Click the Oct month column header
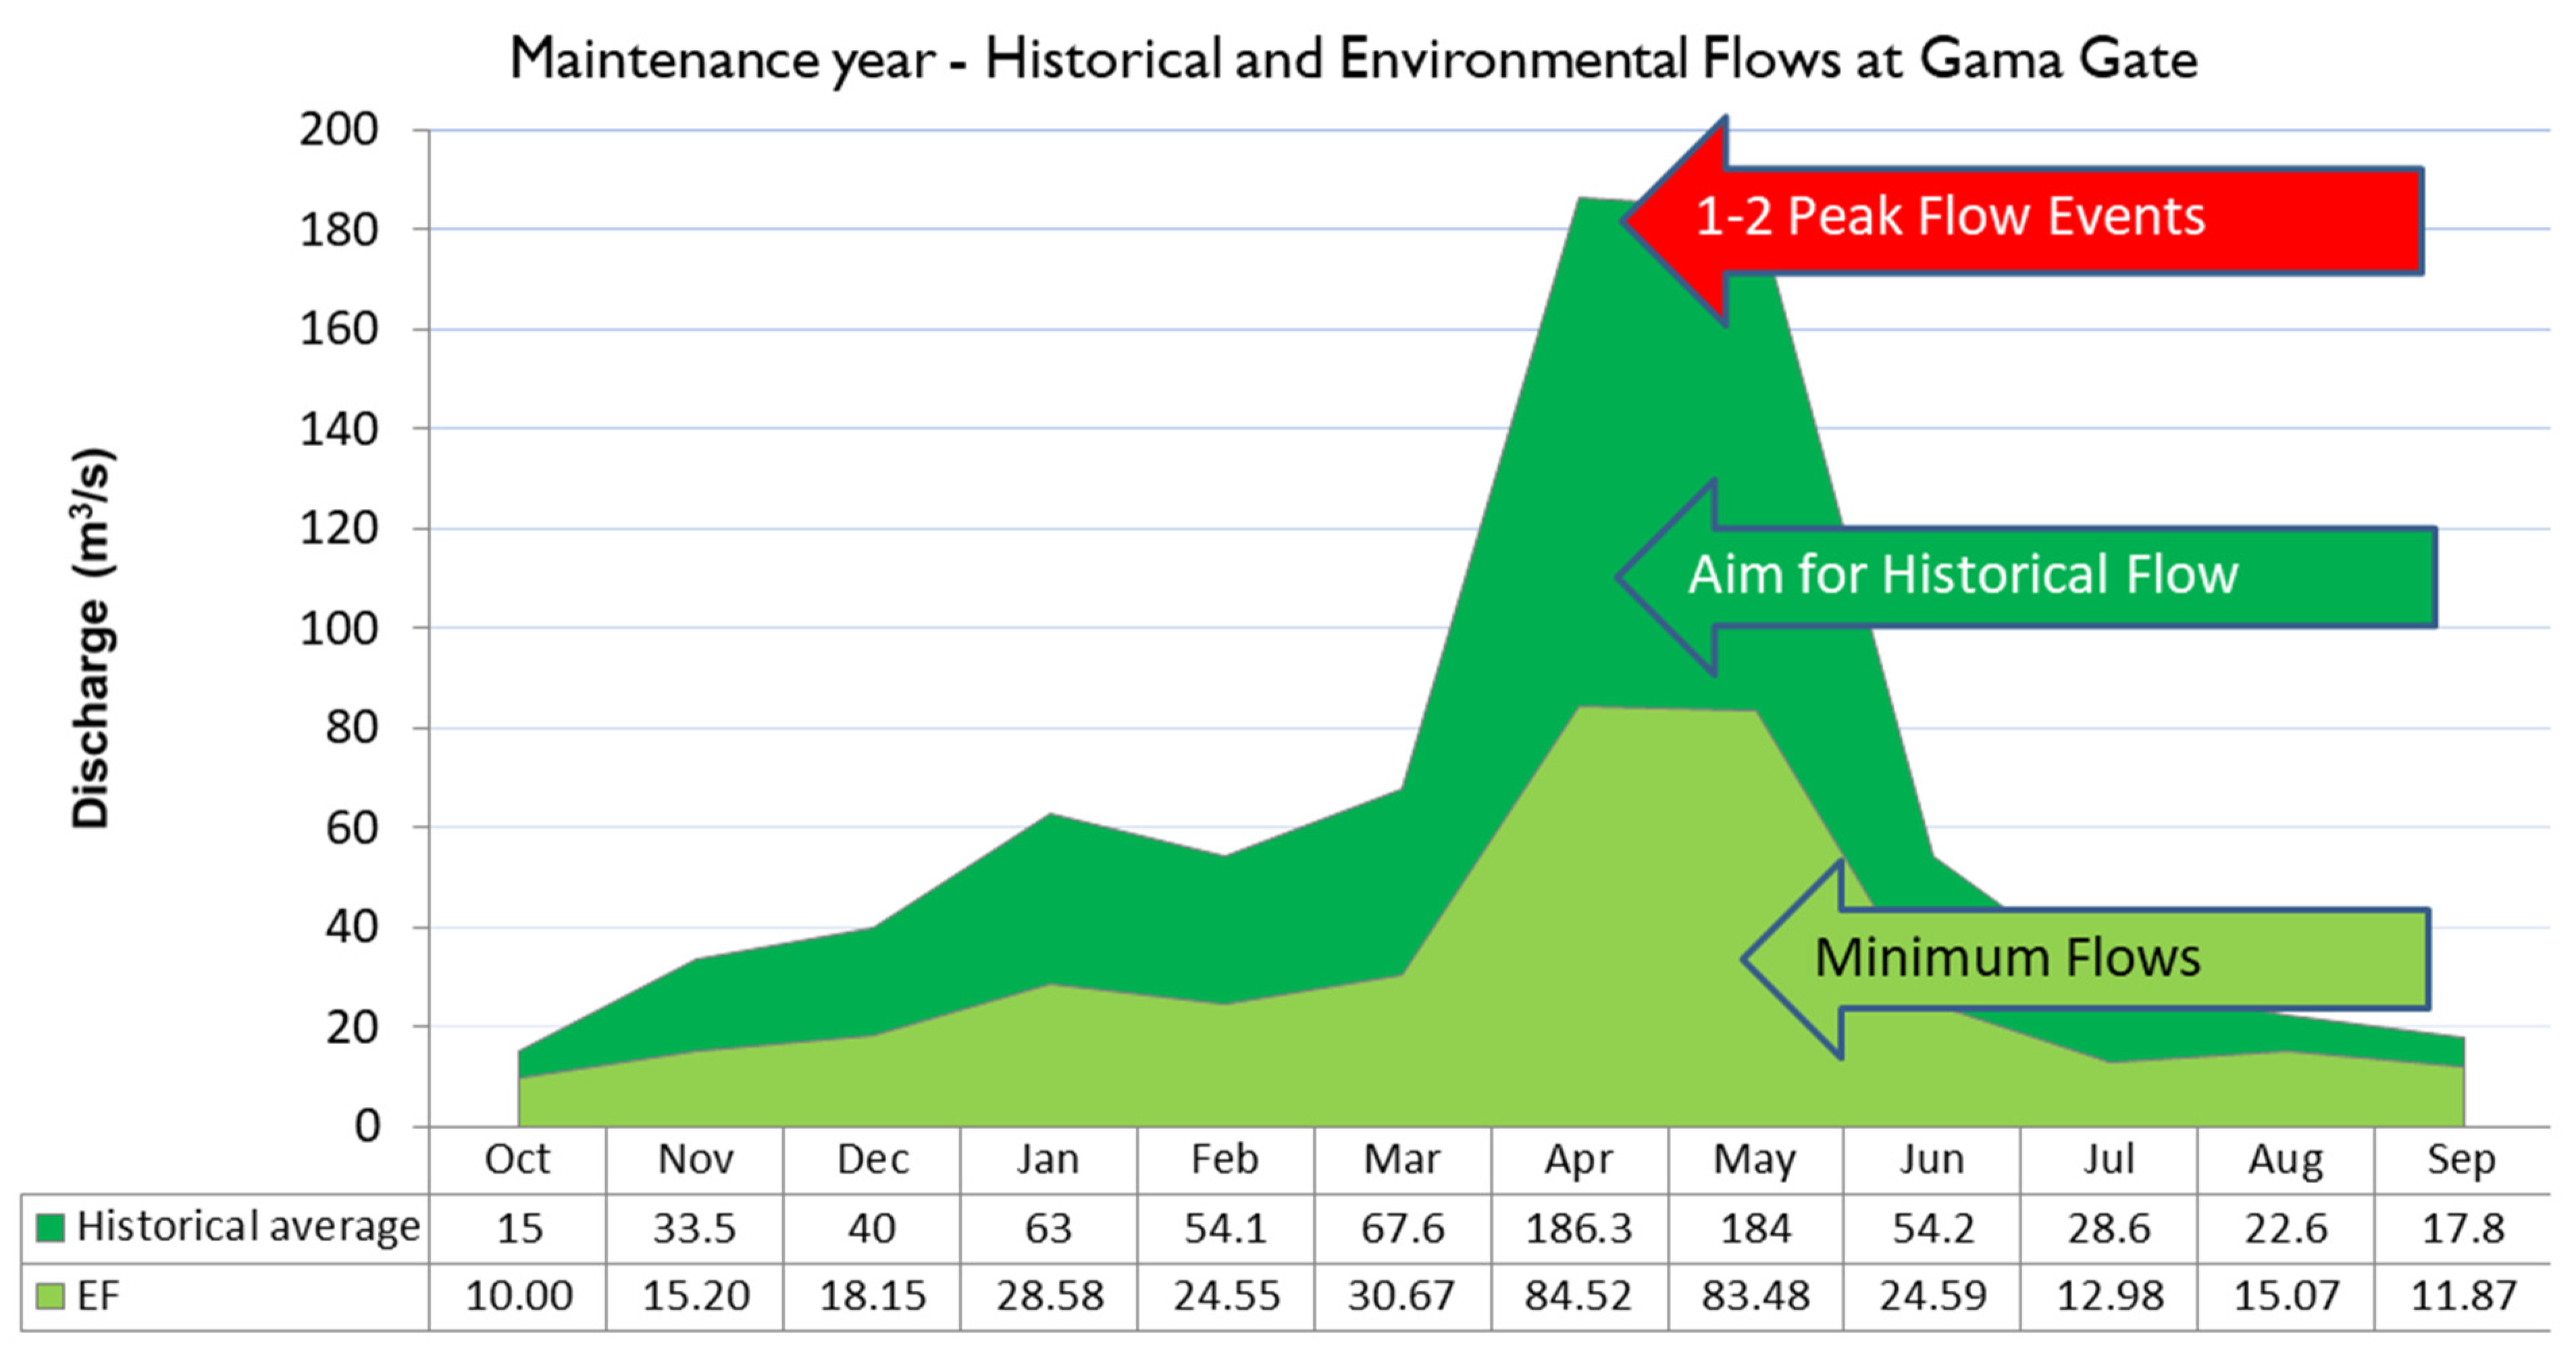Screen dimensions: 2576x1358 [x=517, y=1159]
